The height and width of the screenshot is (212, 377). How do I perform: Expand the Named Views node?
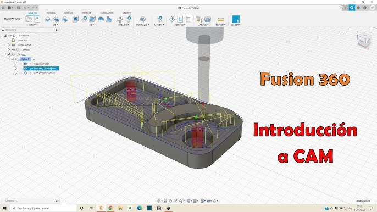tap(9, 44)
